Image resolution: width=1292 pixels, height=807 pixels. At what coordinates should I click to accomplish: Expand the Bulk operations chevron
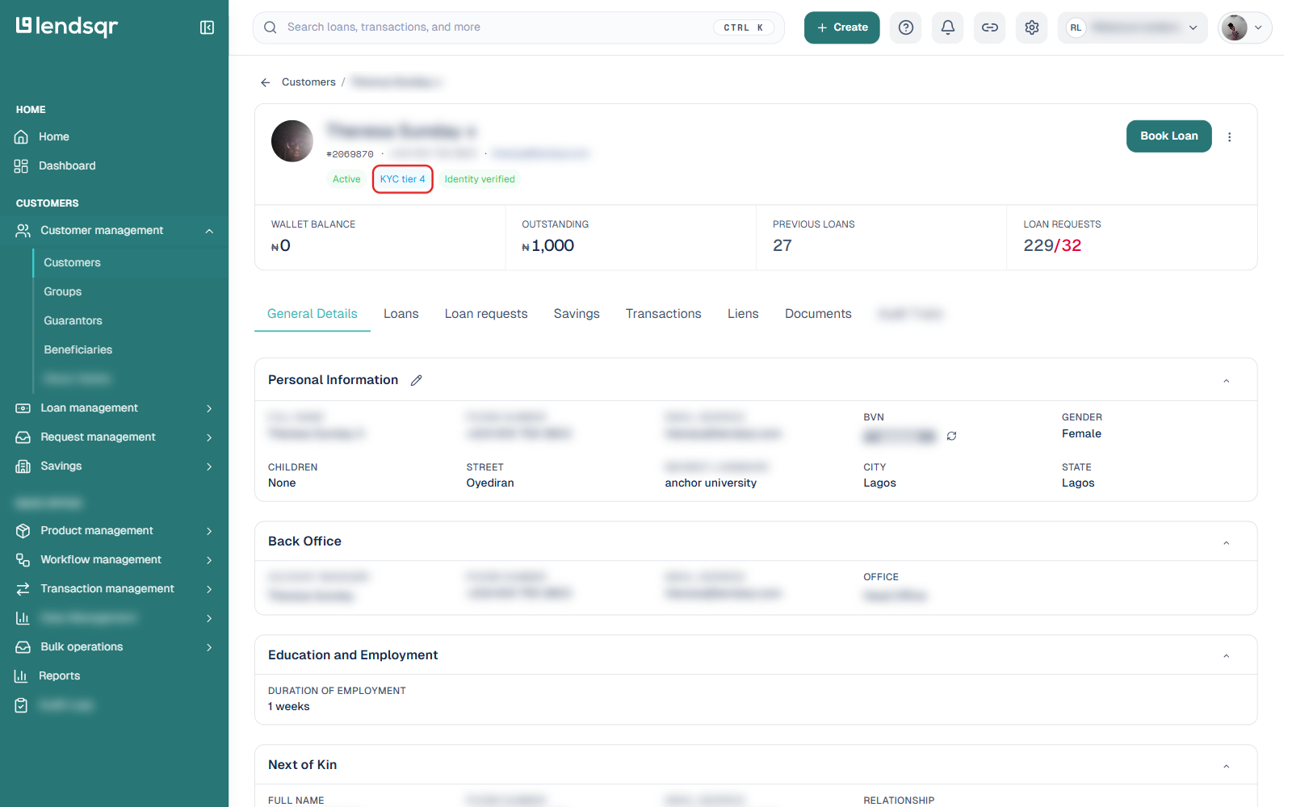[x=209, y=647]
